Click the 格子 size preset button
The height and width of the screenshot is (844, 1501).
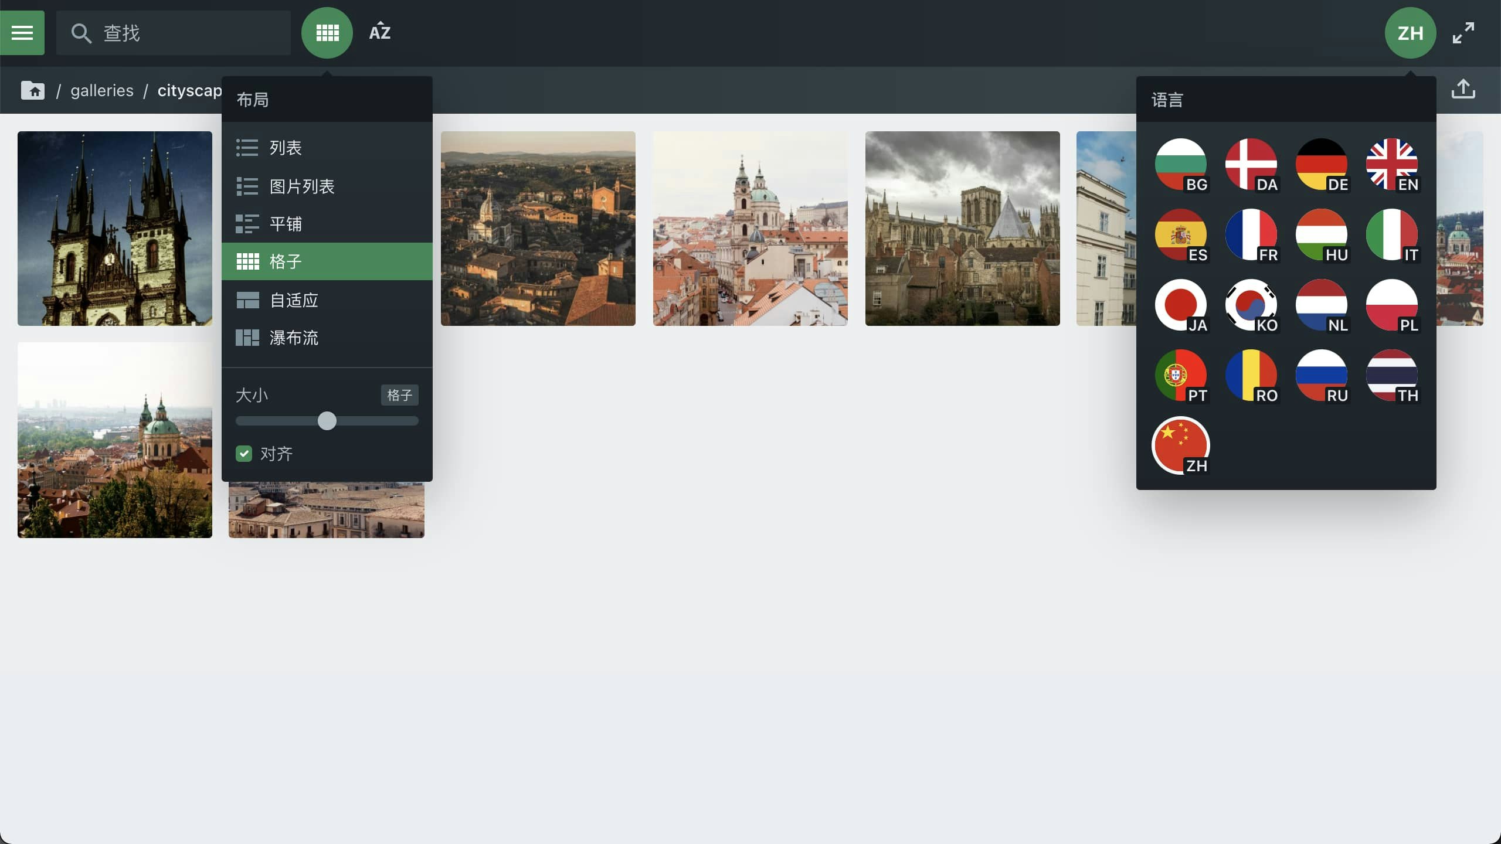[399, 395]
